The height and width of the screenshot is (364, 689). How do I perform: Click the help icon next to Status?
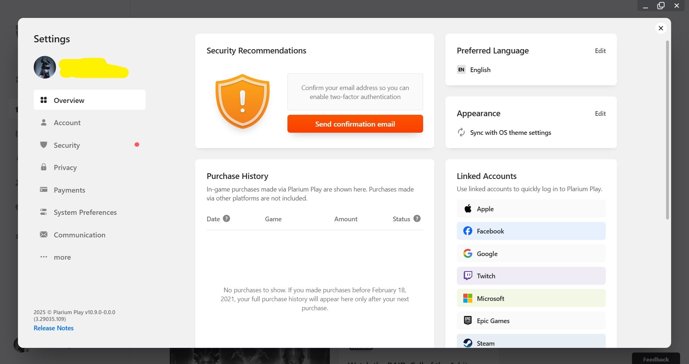(x=417, y=219)
